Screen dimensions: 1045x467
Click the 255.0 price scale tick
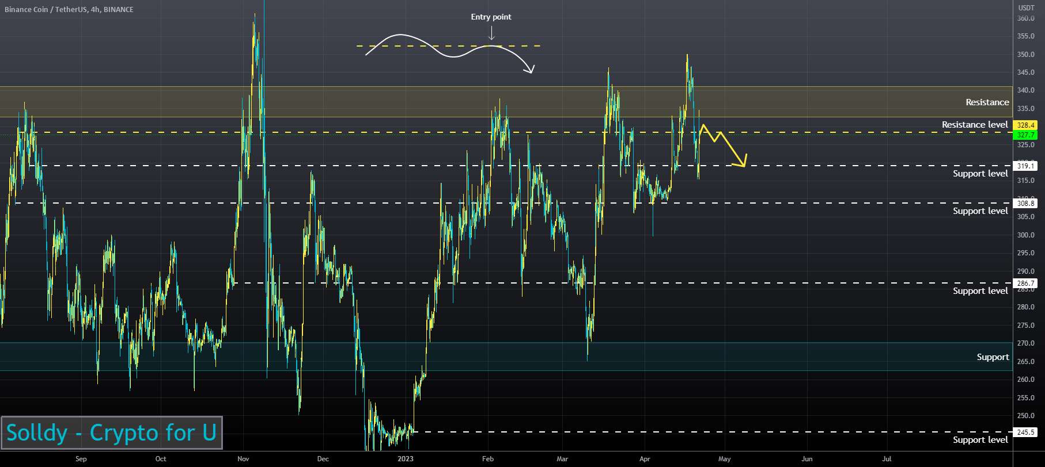[x=1025, y=398]
